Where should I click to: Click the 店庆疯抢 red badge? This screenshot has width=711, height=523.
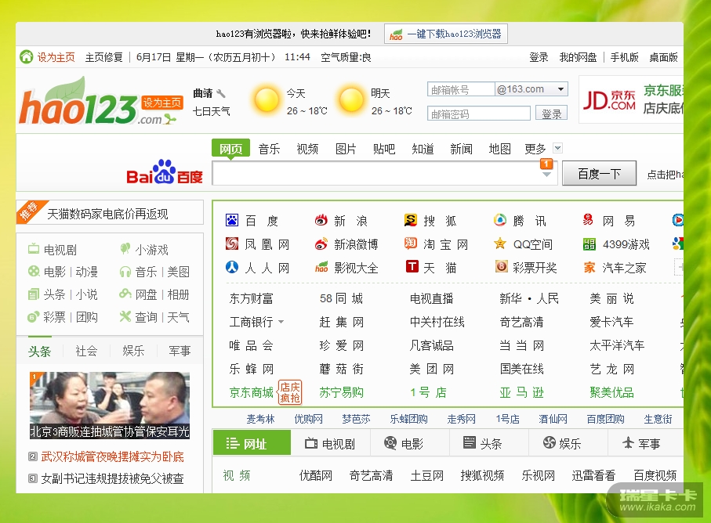pyautogui.click(x=290, y=392)
